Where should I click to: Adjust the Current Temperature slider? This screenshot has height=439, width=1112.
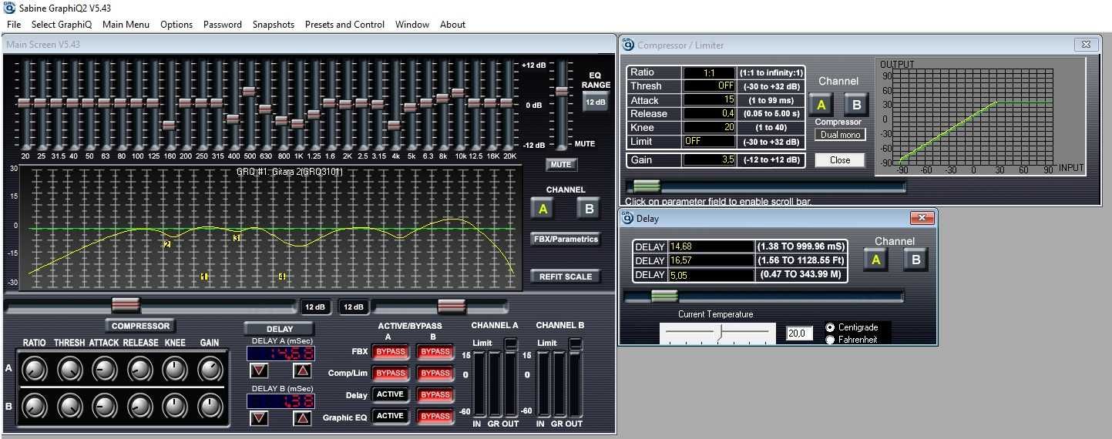tap(718, 332)
